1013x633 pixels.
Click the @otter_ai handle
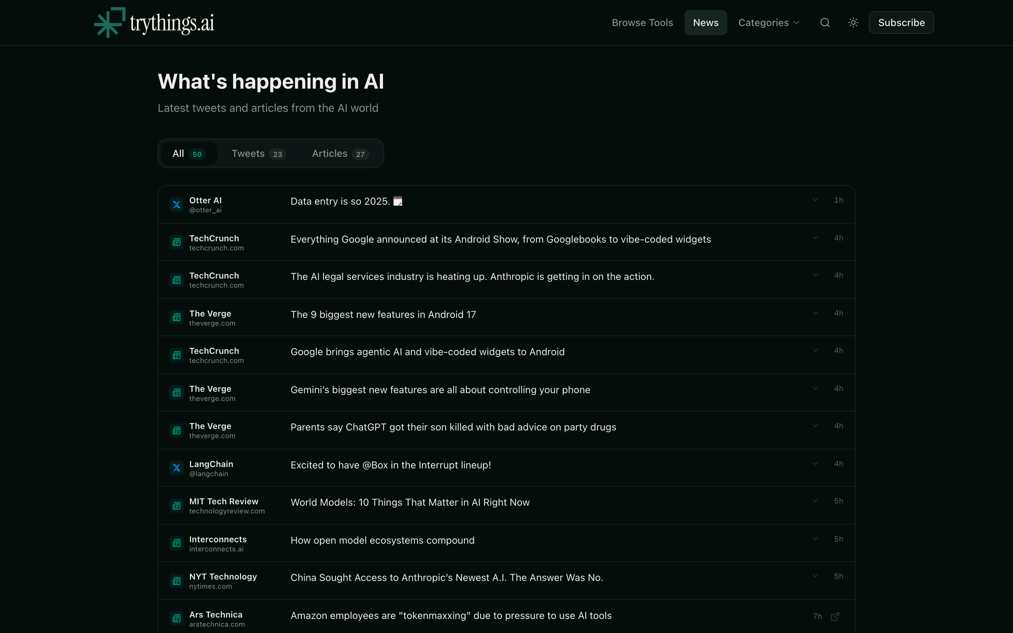(205, 210)
